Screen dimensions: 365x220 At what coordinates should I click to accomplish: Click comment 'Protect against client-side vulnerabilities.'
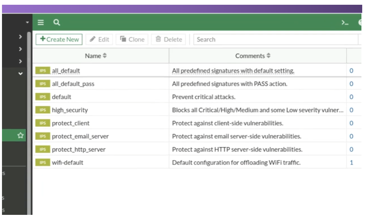click(228, 123)
